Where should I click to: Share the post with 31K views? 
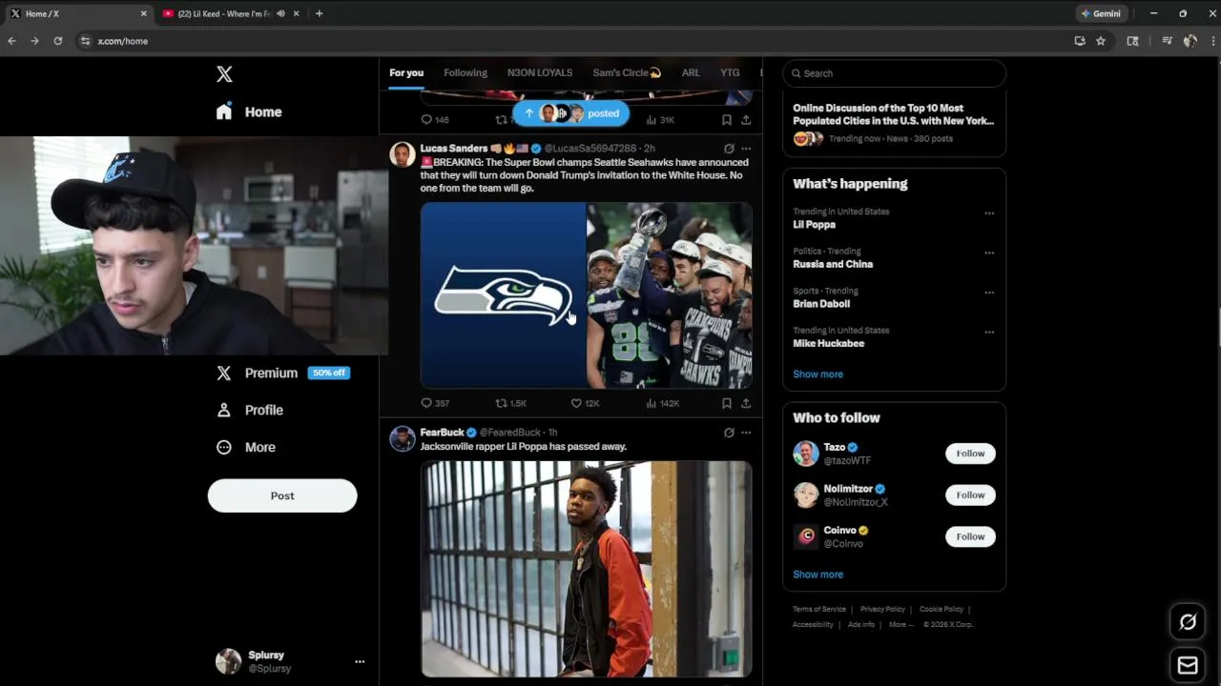[746, 120]
